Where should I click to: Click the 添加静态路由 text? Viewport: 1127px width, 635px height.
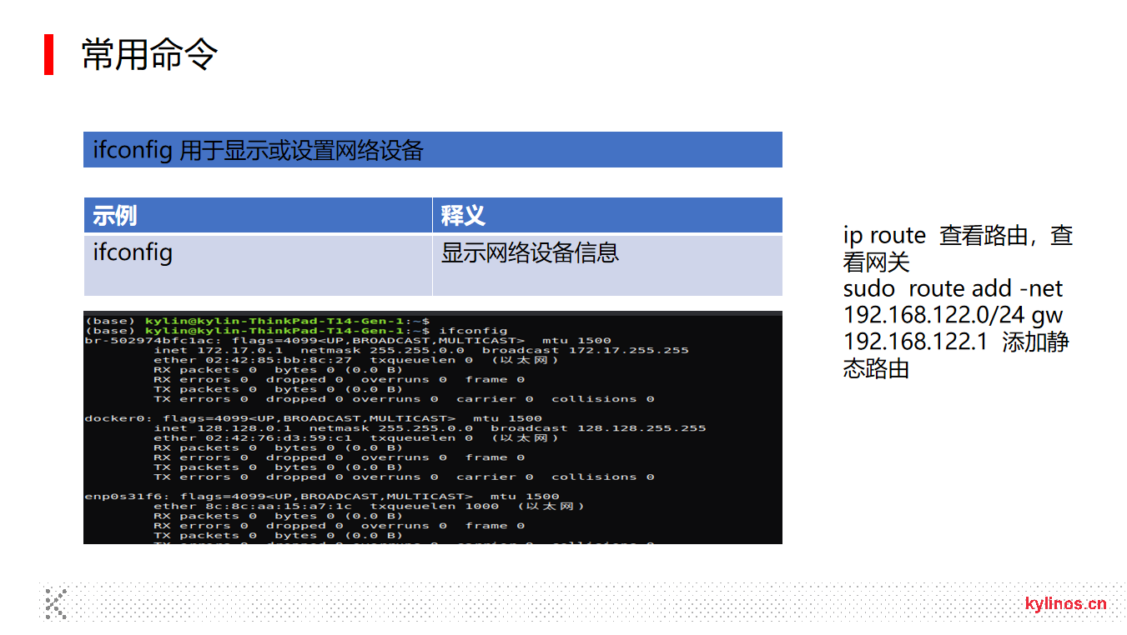click(1034, 342)
